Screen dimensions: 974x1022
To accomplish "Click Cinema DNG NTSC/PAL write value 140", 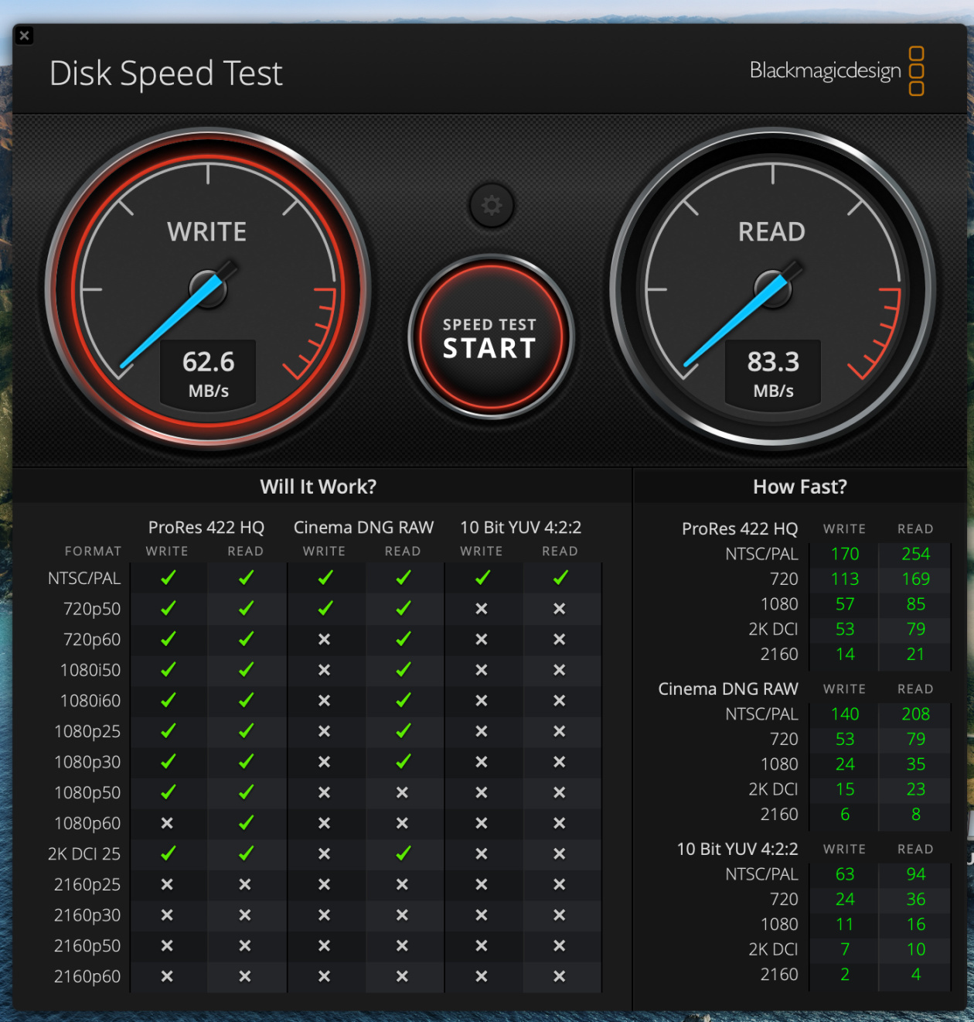I will [845, 714].
